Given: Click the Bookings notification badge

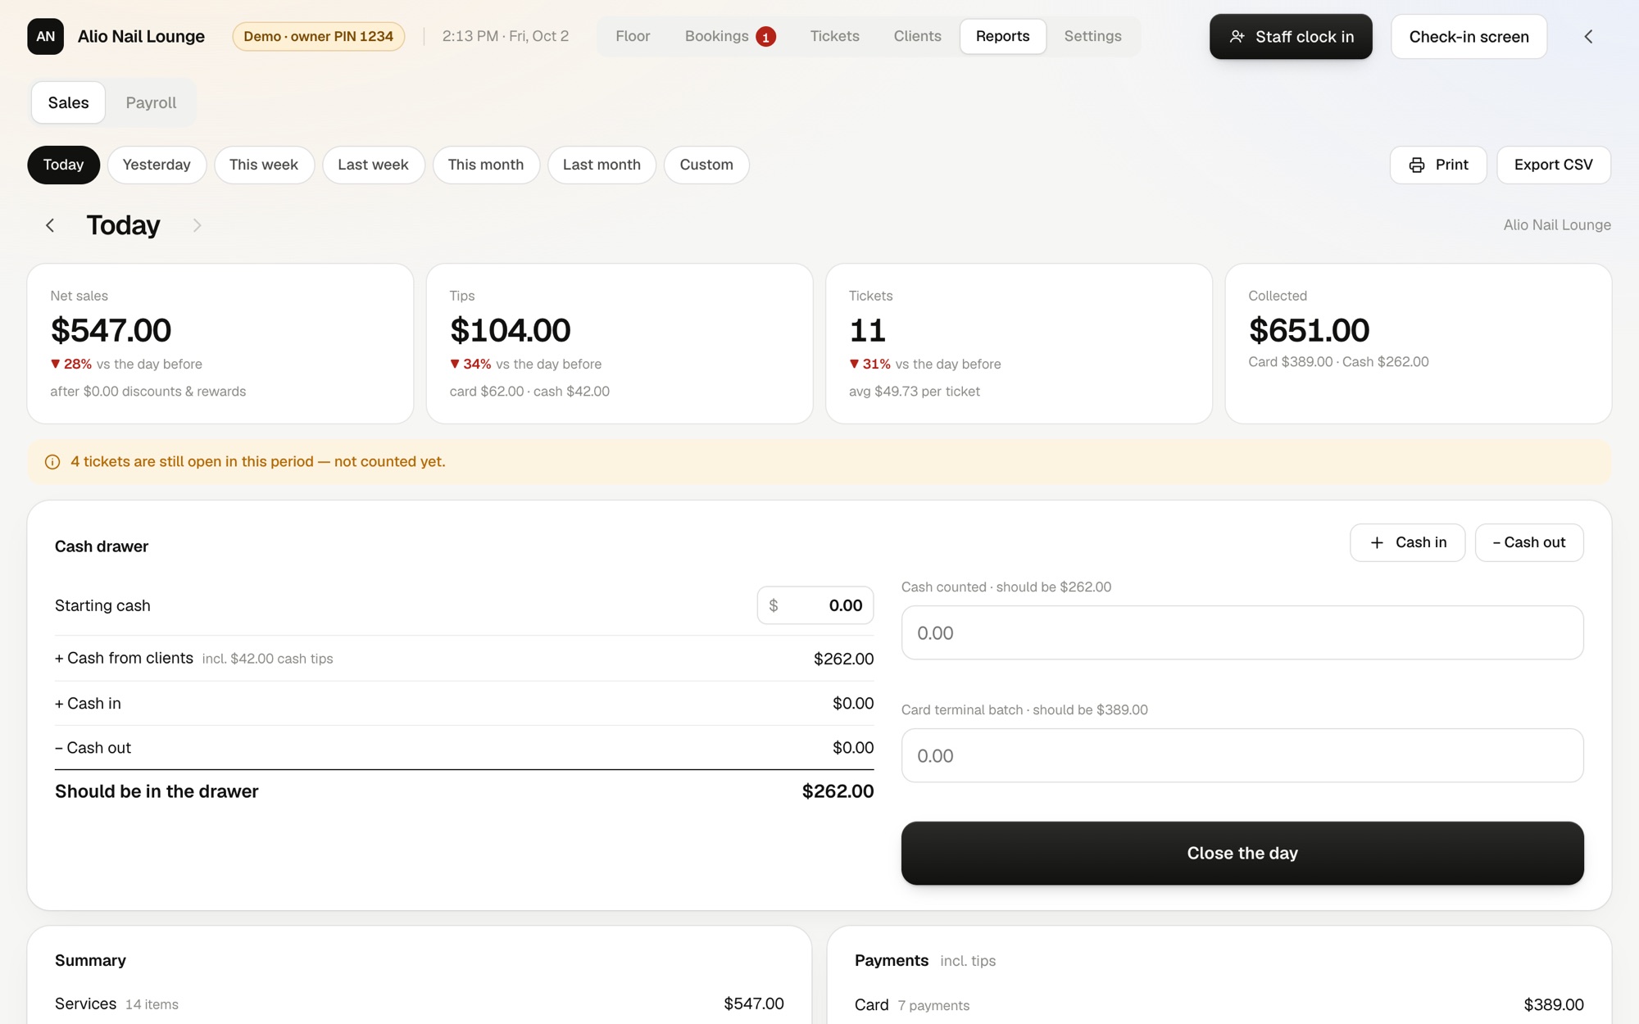Looking at the screenshot, I should (765, 37).
